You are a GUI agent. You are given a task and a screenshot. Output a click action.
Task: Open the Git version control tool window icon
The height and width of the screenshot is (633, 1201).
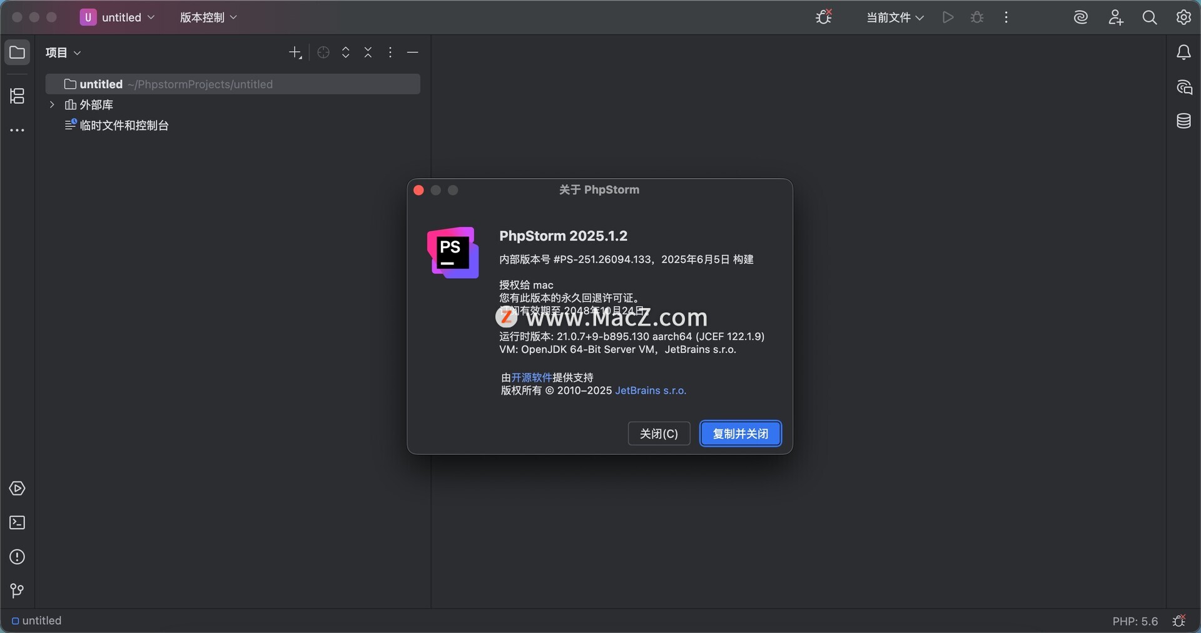point(17,591)
